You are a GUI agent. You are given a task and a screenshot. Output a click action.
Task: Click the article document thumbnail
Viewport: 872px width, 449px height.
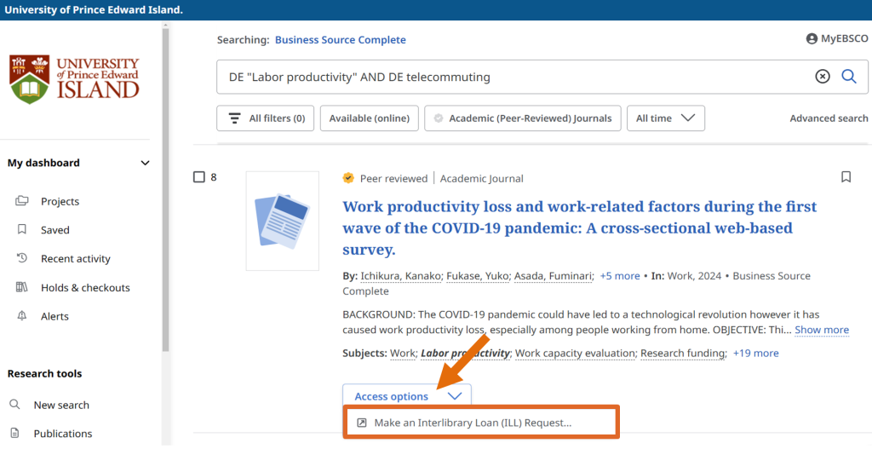click(x=283, y=221)
